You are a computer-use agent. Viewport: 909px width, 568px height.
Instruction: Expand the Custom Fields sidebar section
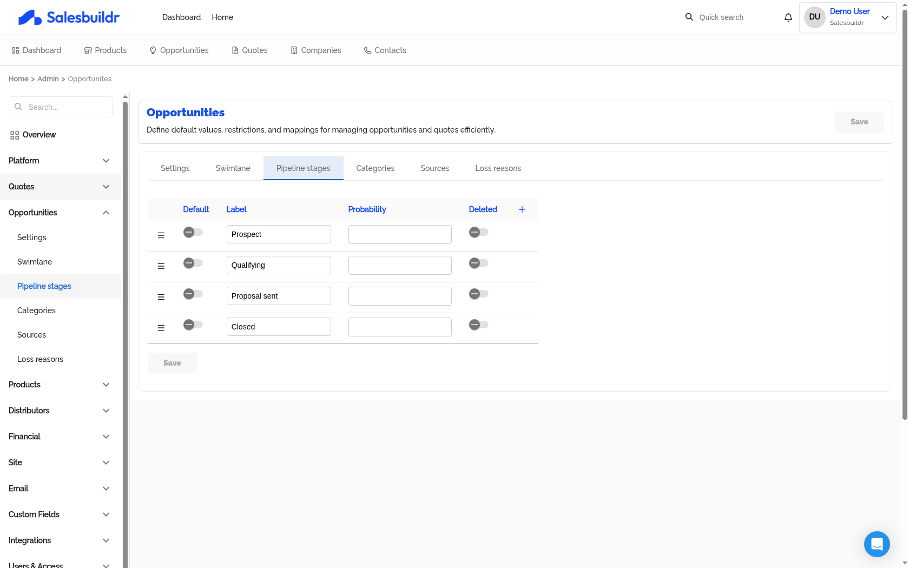tap(60, 514)
